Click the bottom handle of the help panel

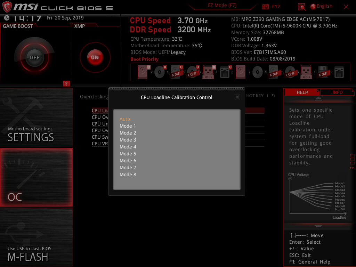[x=318, y=226]
